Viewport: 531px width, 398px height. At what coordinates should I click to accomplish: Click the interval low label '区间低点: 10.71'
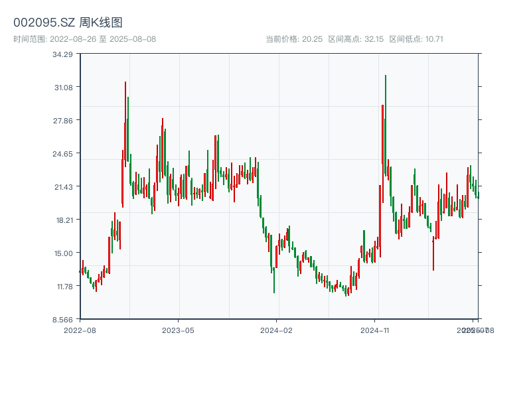416,39
